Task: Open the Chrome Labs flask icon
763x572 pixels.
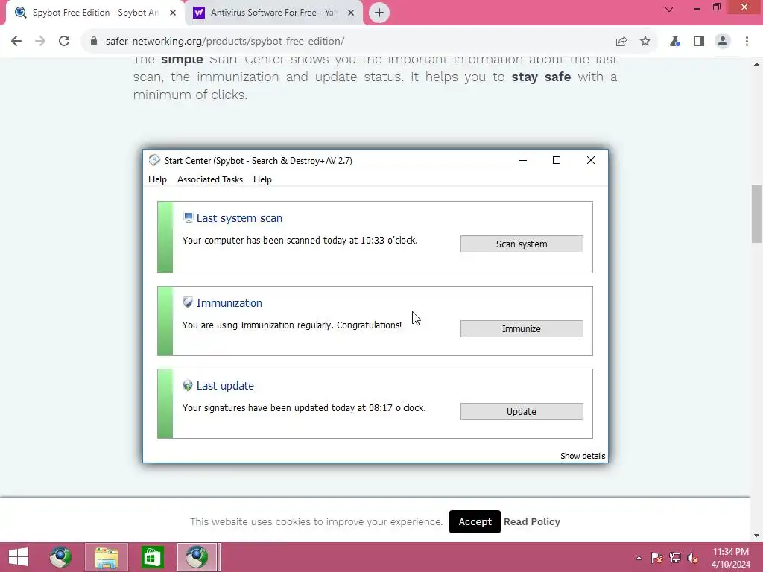Action: coord(675,42)
